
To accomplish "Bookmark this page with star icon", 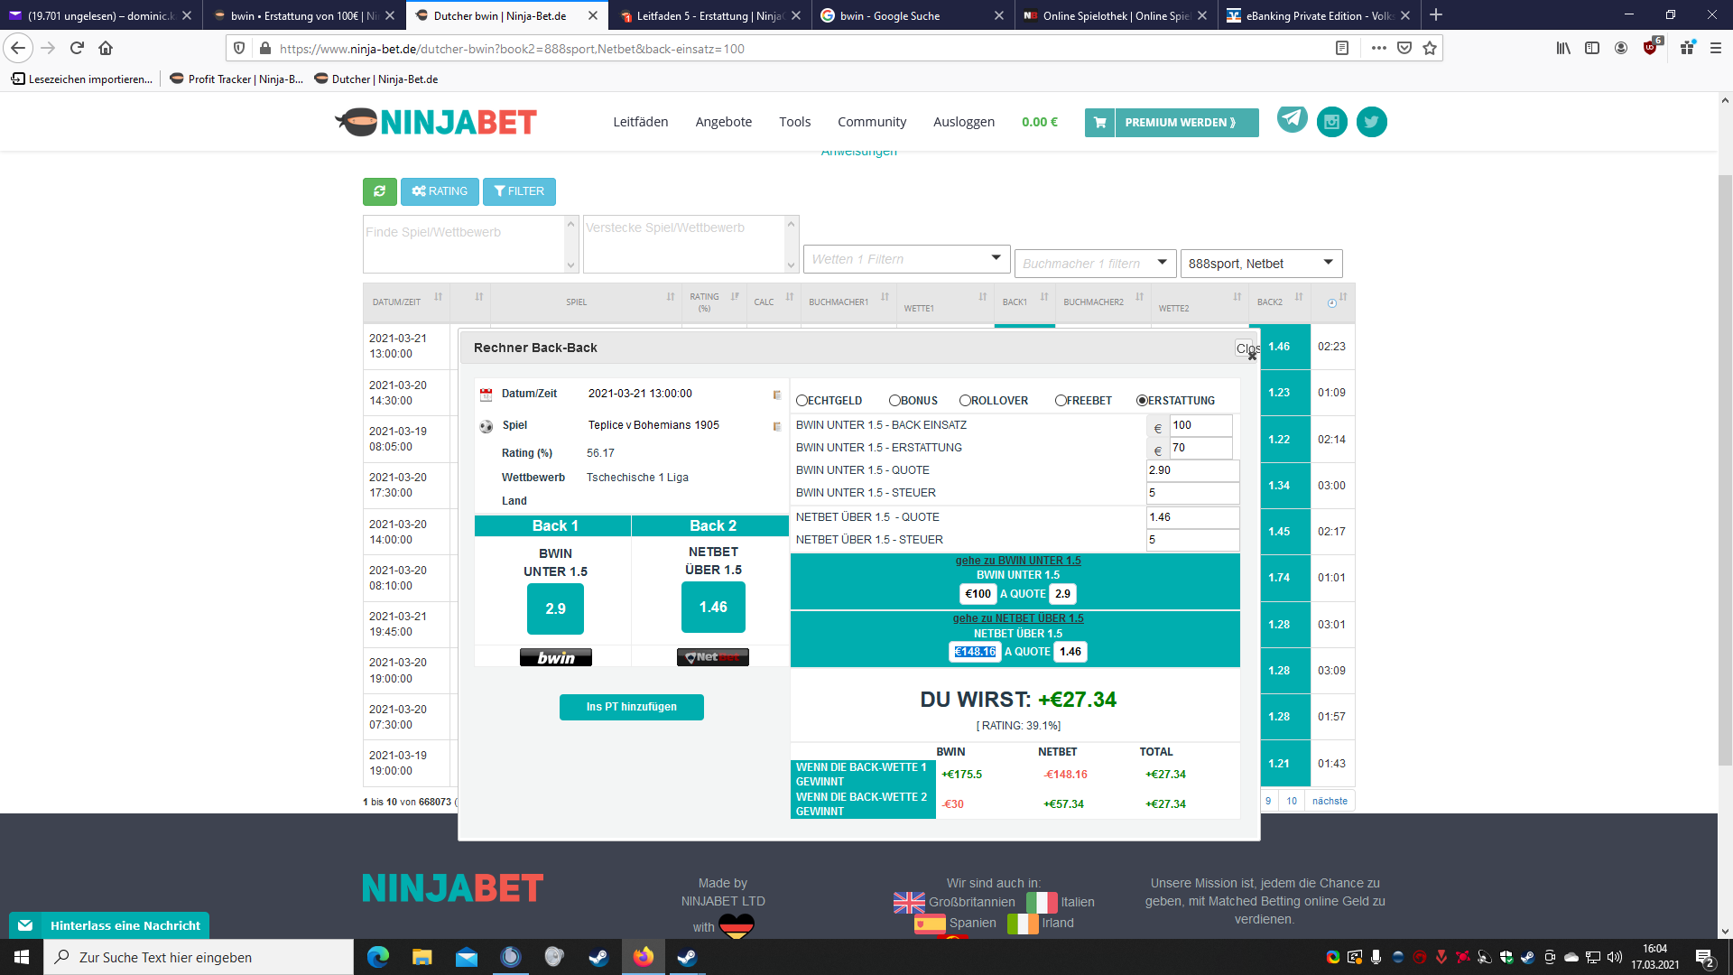I will (x=1430, y=49).
